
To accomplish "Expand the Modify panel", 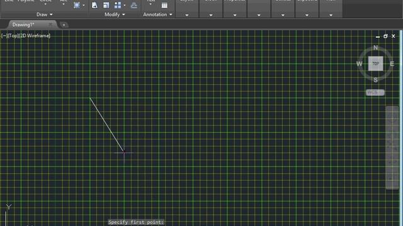I will pyautogui.click(x=115, y=14).
